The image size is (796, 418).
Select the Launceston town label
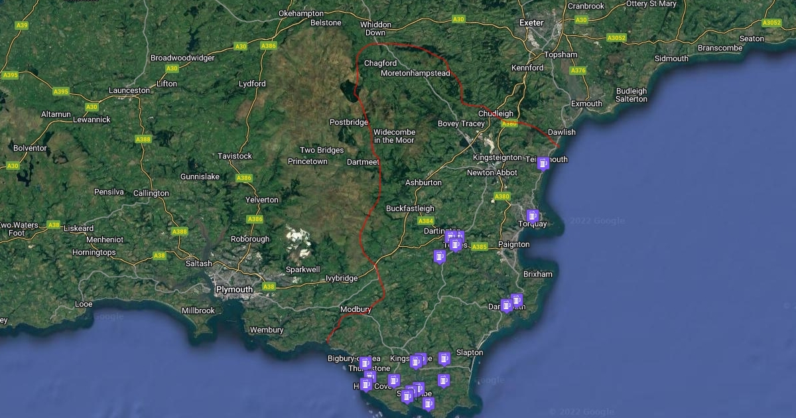(129, 90)
